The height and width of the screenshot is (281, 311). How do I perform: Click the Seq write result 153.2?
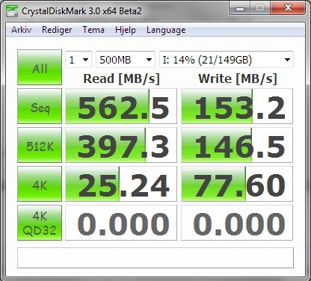(x=237, y=106)
